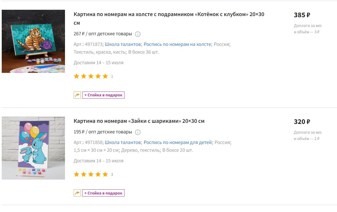This screenshot has height=212, width=337.
Task: Click star rating of kitten painting
Action: click(91, 76)
